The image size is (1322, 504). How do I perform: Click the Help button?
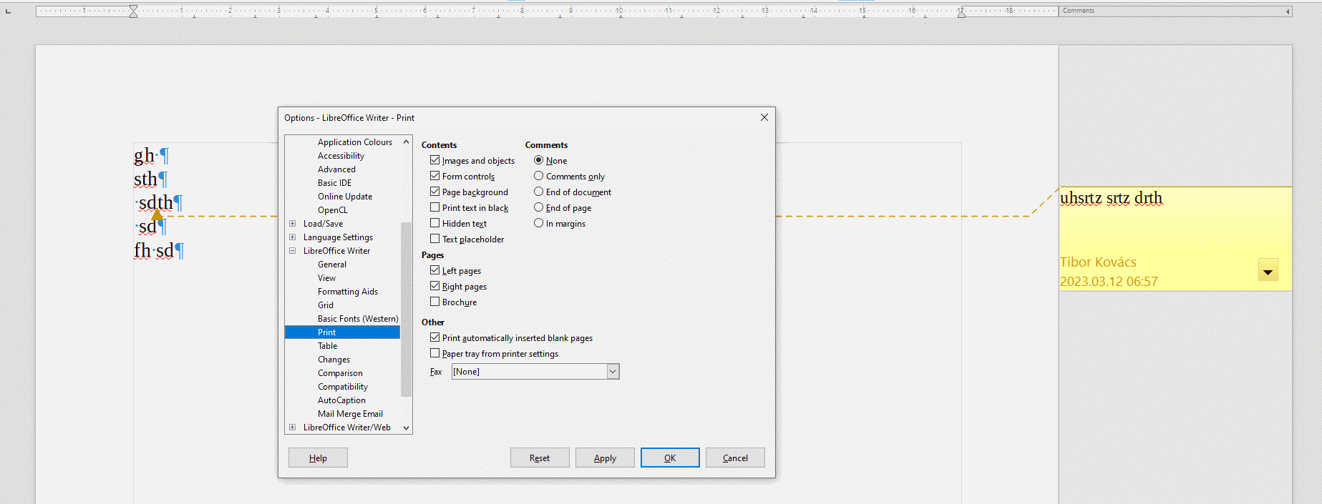pyautogui.click(x=318, y=458)
